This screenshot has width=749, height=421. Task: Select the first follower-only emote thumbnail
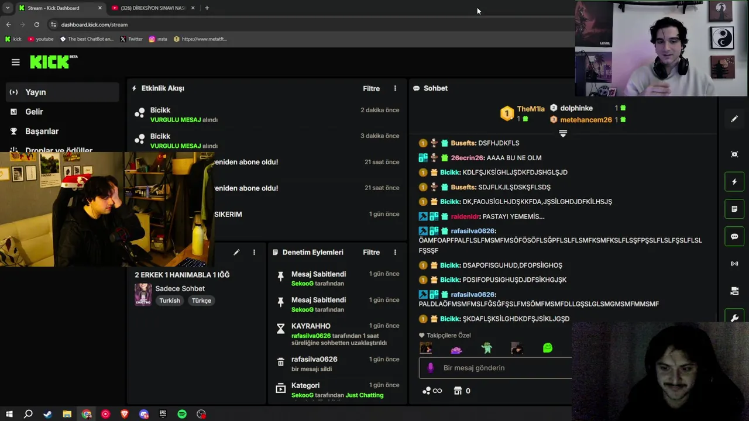tap(426, 348)
